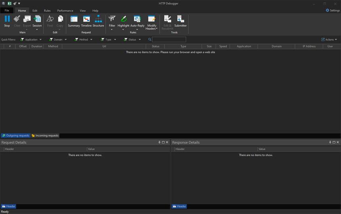Close the Request Details panel
The image size is (341, 214).
(167, 142)
